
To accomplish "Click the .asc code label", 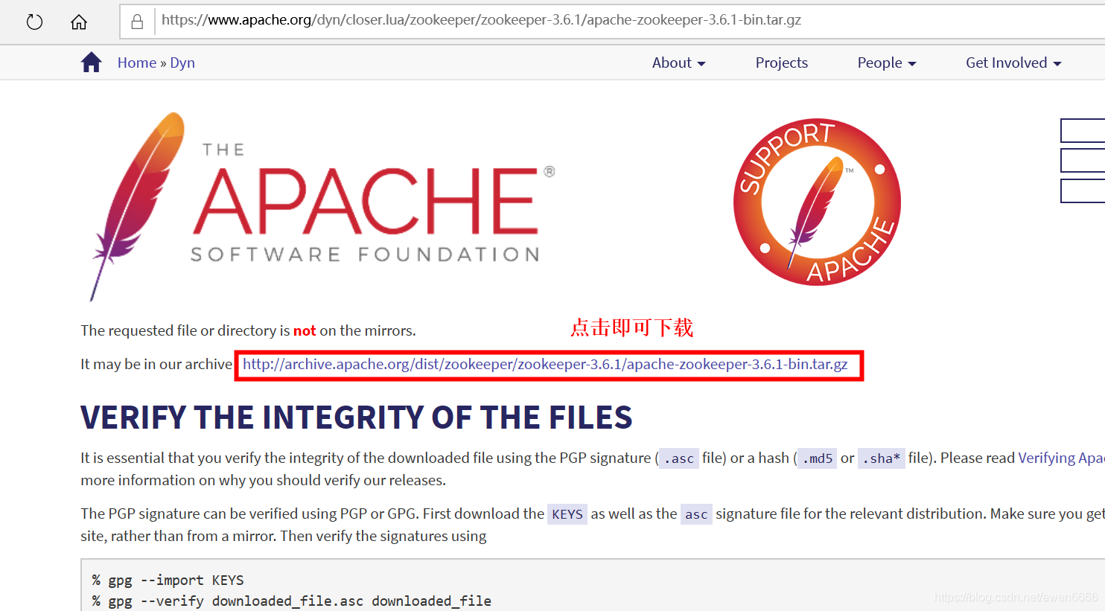I will click(x=679, y=458).
